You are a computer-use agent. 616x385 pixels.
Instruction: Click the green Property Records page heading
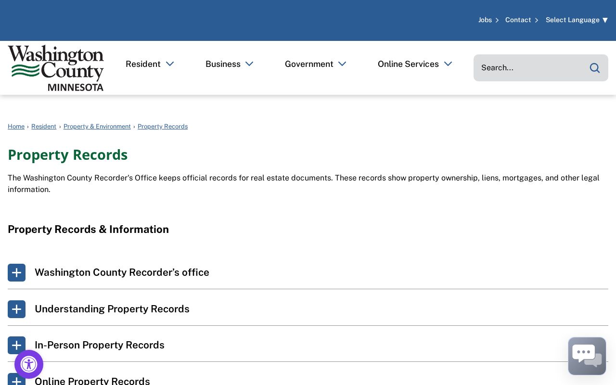pos(67,154)
